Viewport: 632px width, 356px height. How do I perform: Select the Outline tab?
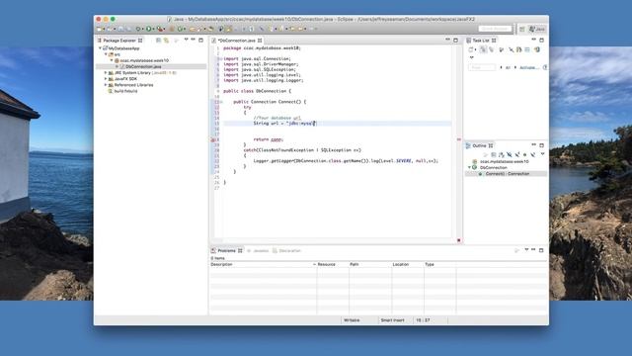coord(479,145)
